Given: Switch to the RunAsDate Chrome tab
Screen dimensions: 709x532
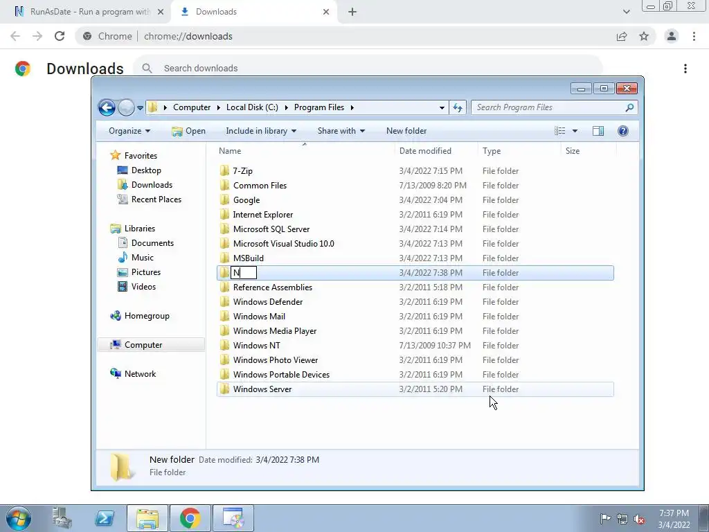Looking at the screenshot, I should [x=86, y=12].
